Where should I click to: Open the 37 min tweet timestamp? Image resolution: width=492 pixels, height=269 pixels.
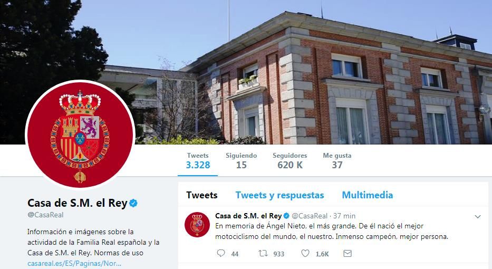(x=344, y=216)
